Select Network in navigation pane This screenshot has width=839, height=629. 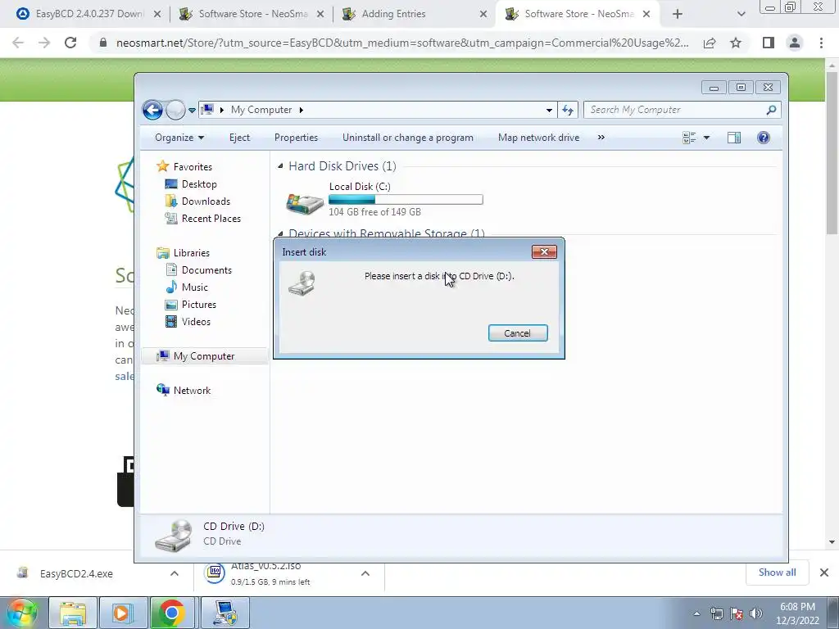pos(192,391)
